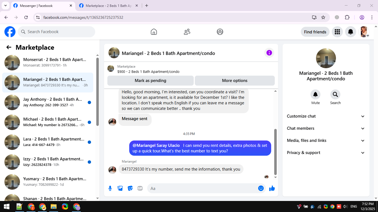Switch to Marketplace 2 Beds 1 Bath tab
The width and height of the screenshot is (378, 212).
109,6
